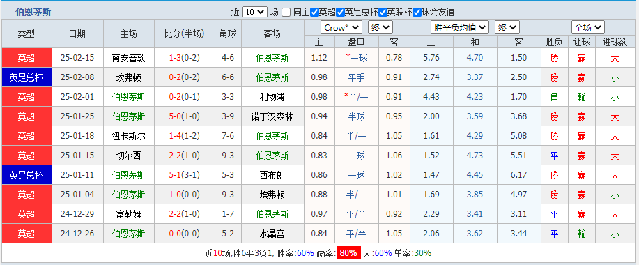Open home team 埃弗顿 in 25-02-08 row
The width and height of the screenshot is (639, 265).
point(128,77)
